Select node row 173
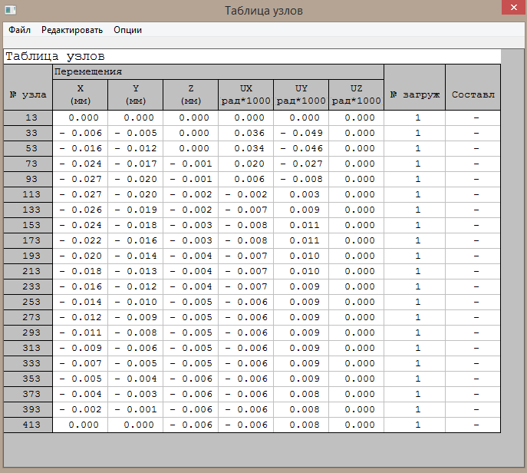Viewport: 527px width, 473px height. pos(28,240)
